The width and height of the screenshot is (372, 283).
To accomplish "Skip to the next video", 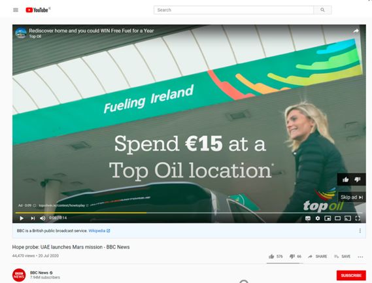I will pyautogui.click(x=33, y=218).
